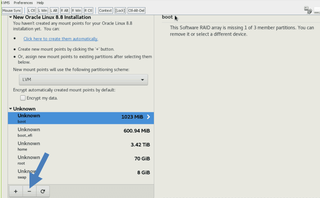Open the KVMS menu
This screenshot has width=320, height=198.
5,3
